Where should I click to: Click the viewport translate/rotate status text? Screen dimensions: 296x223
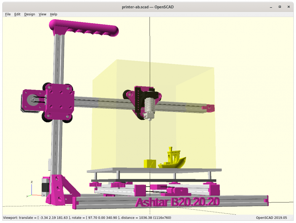pyautogui.click(x=87, y=218)
